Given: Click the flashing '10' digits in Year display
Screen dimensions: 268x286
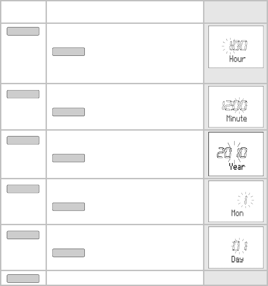Looking at the screenshot, I should (242, 153).
